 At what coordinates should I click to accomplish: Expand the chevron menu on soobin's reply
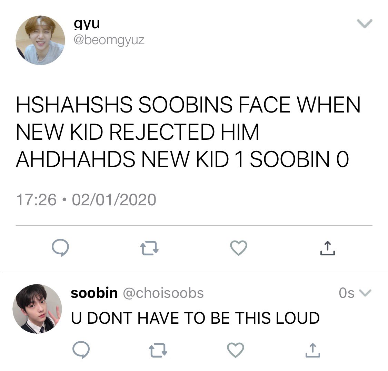365,293
